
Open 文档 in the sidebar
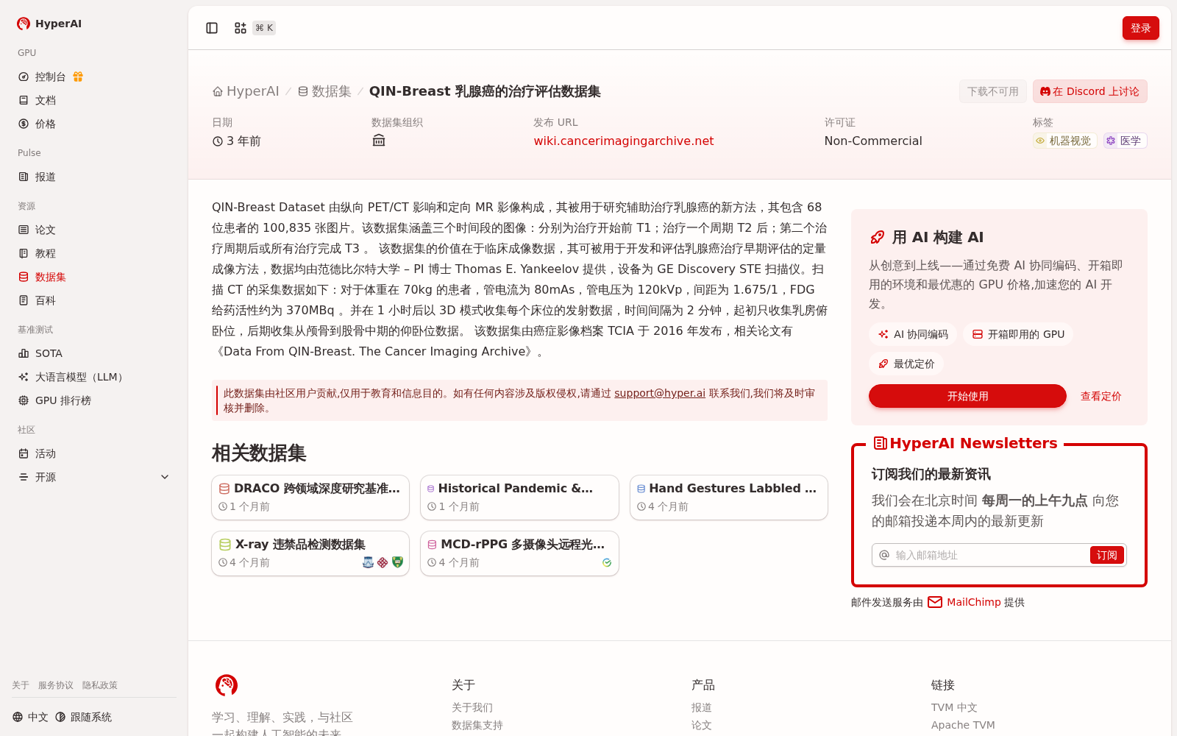tap(94, 100)
